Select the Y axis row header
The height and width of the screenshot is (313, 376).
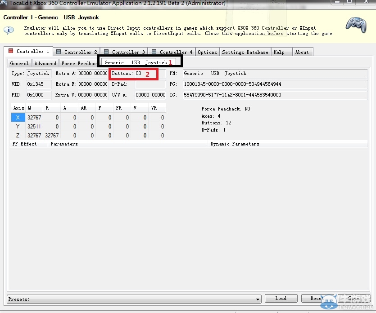pos(18,127)
